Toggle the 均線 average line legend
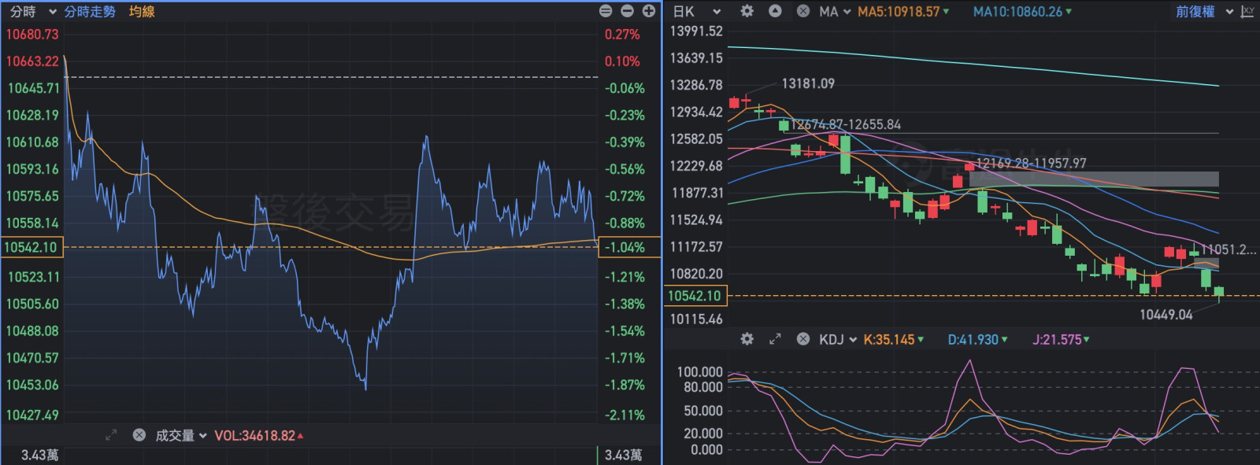Image resolution: width=1260 pixels, height=465 pixels. pyautogui.click(x=142, y=11)
